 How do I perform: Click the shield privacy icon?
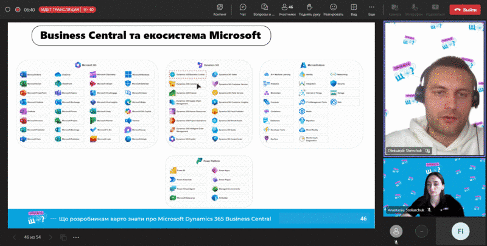pos(8,10)
